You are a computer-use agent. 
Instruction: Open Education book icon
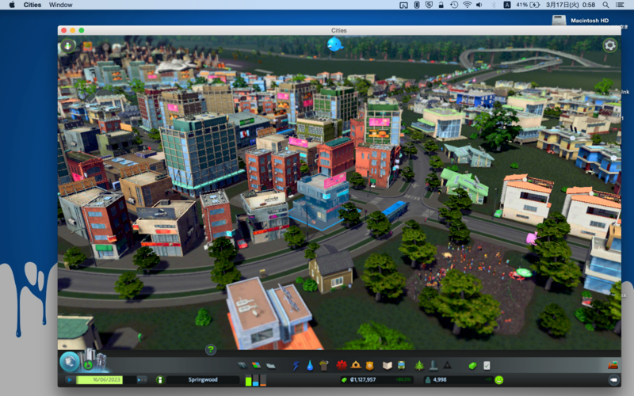pyautogui.click(x=388, y=366)
